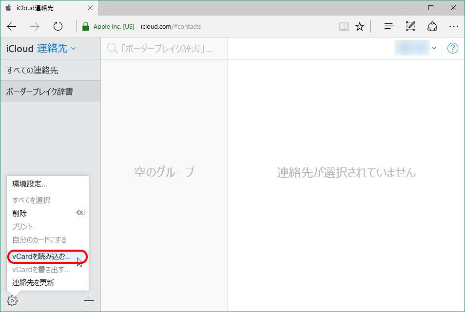
Task: Open the Make a Web Note pen icon
Action: click(x=410, y=26)
